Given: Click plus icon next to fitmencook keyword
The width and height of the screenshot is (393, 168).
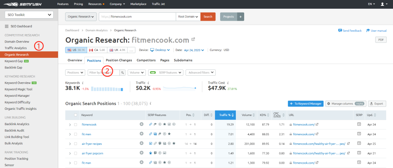Looking at the screenshot, I should click(142, 124).
